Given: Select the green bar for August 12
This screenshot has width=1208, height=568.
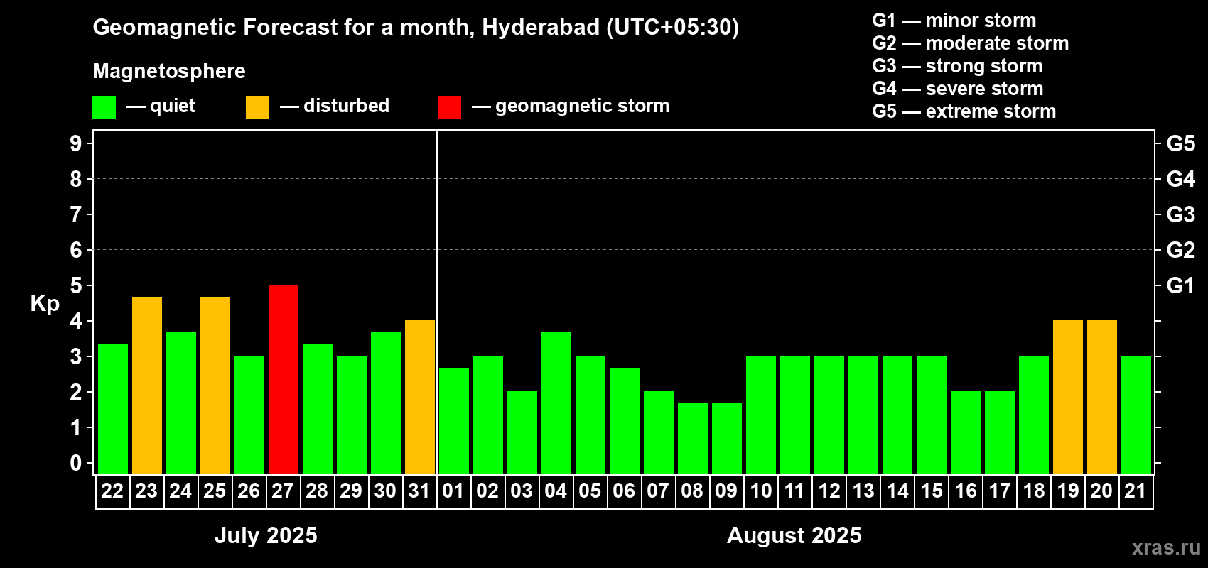Looking at the screenshot, I should (829, 415).
